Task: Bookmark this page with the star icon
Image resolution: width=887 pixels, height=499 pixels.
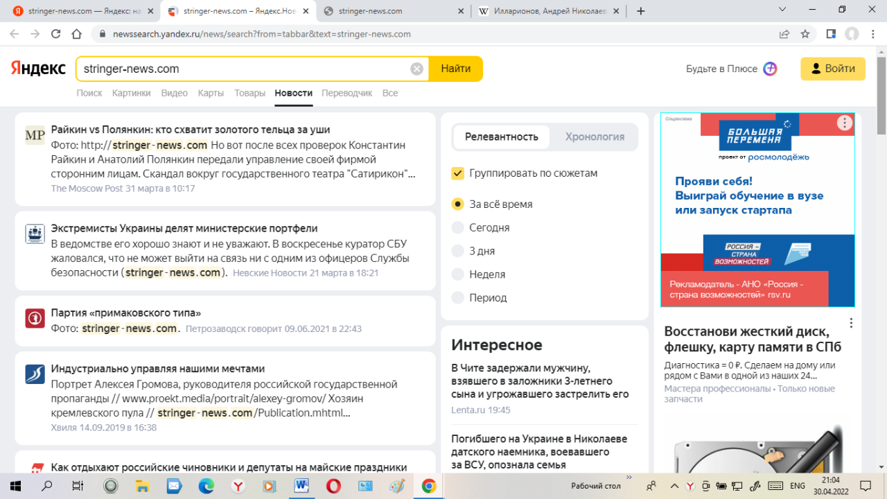Action: (805, 33)
